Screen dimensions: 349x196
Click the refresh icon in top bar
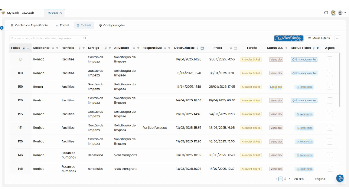tap(326, 13)
